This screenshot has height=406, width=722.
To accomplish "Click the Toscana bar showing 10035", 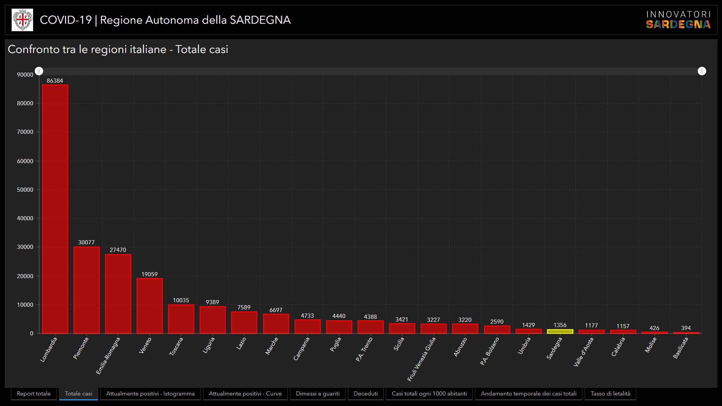I will pyautogui.click(x=181, y=319).
